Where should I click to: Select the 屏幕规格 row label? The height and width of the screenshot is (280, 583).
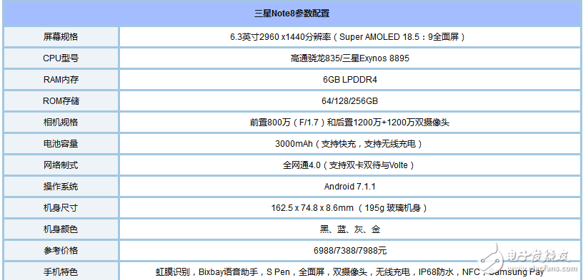click(61, 37)
